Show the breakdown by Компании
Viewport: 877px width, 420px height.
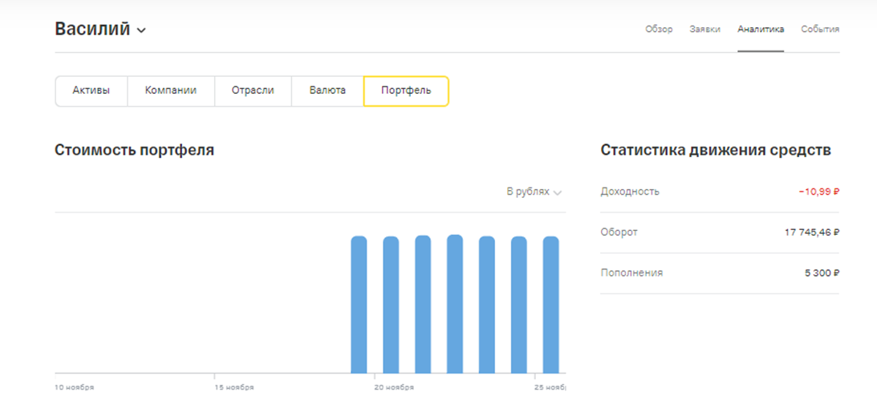[170, 91]
